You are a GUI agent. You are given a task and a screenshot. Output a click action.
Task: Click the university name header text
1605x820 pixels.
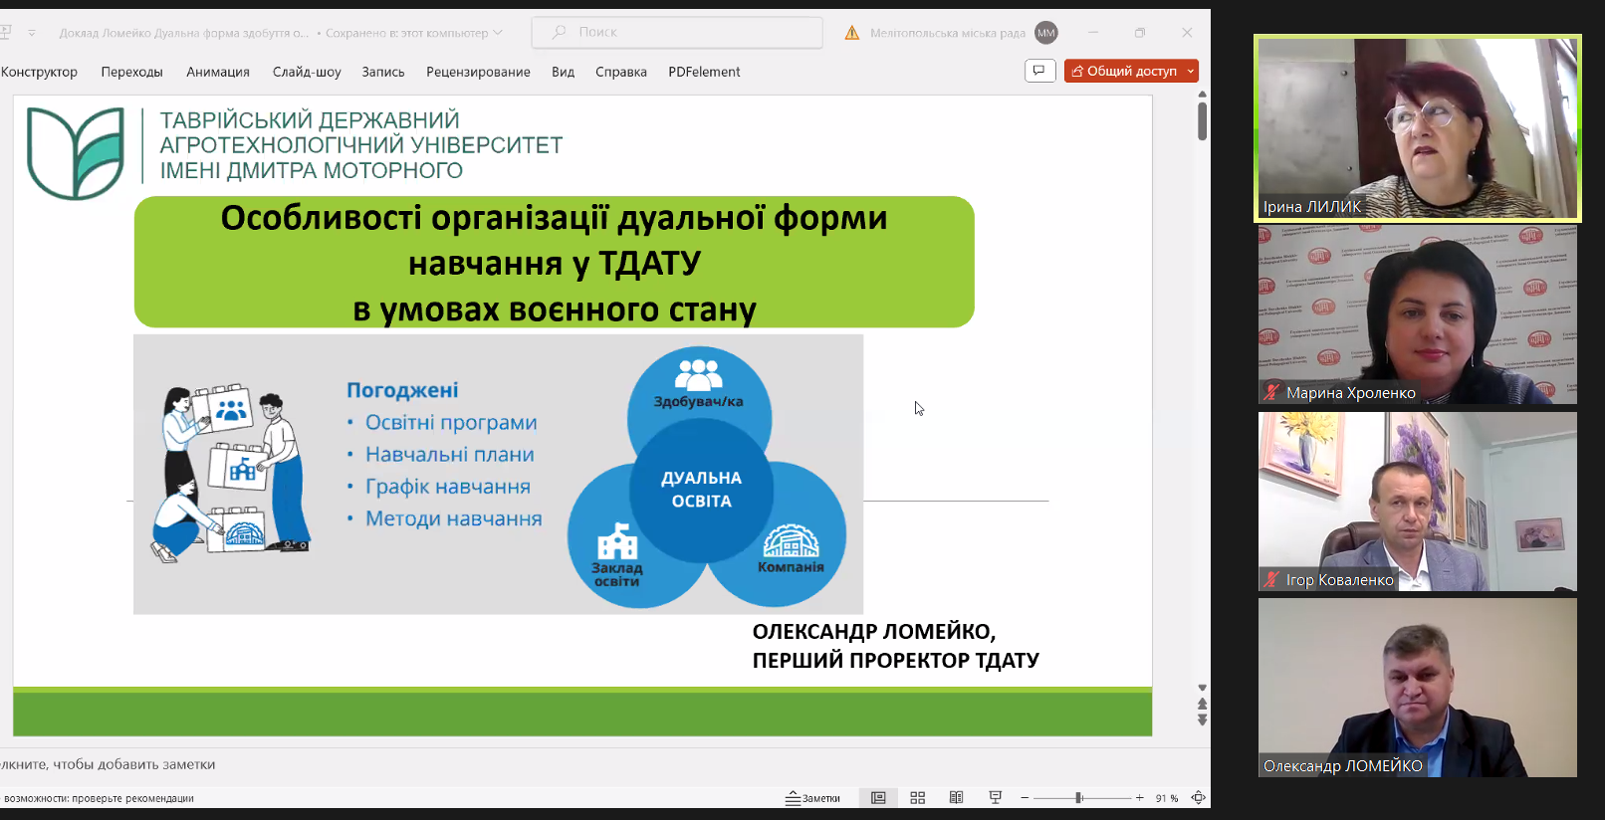point(361,145)
